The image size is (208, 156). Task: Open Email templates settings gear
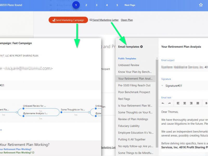(x=141, y=47)
